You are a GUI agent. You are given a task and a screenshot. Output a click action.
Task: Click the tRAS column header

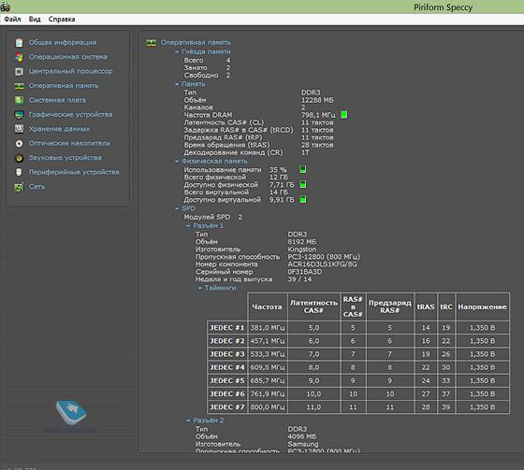426,306
